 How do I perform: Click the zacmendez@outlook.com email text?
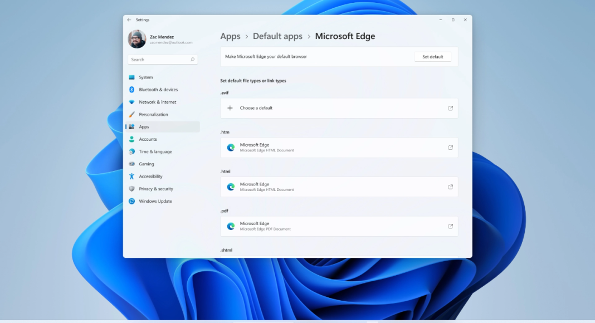pyautogui.click(x=171, y=42)
